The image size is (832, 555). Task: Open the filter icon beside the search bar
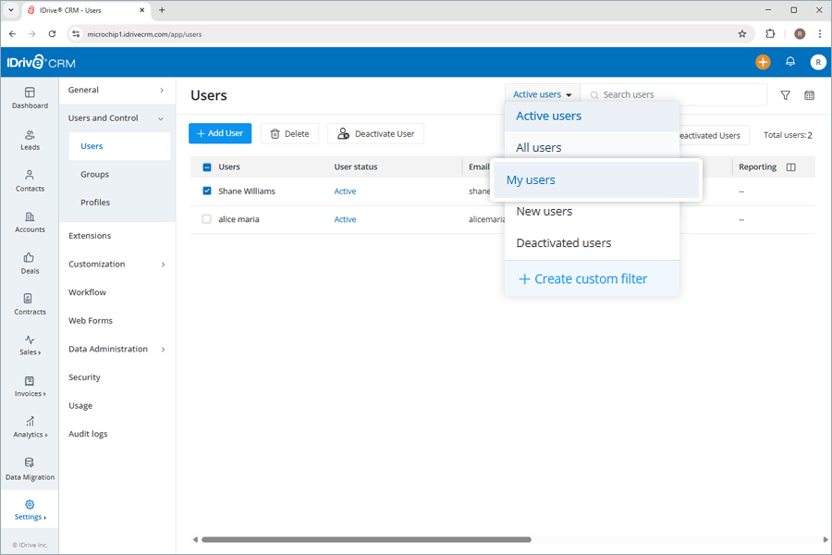coord(785,94)
